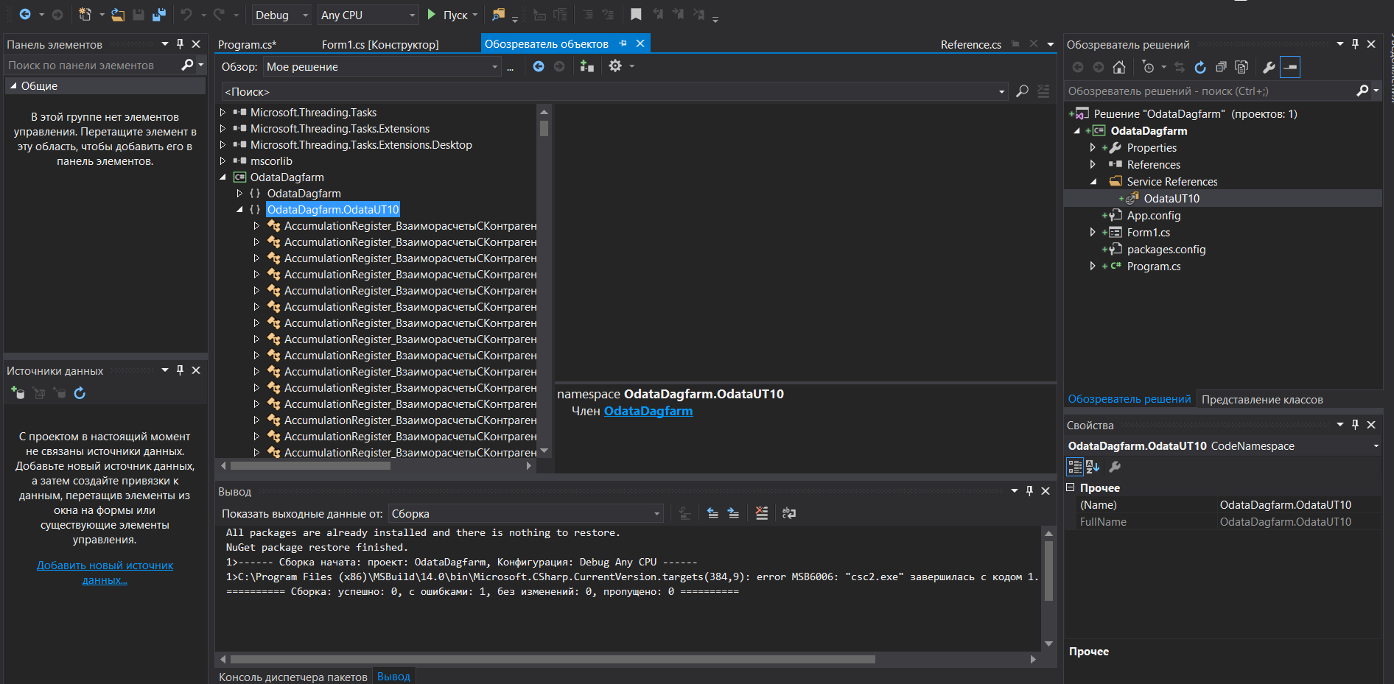The height and width of the screenshot is (684, 1394).
Task: Click Add to References icon in Object Browser
Action: pyautogui.click(x=586, y=66)
